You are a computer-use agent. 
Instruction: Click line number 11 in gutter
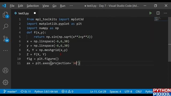[x=19, y=63]
